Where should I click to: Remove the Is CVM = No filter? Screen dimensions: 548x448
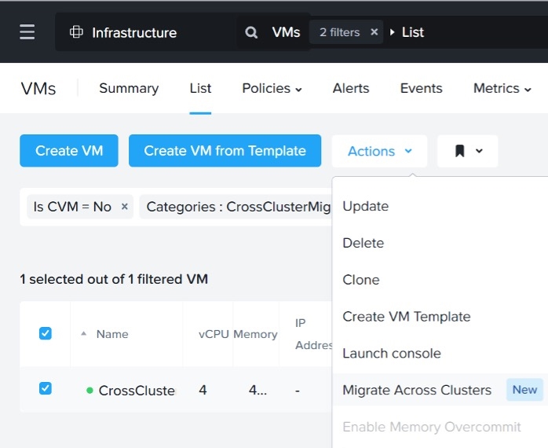tap(124, 207)
